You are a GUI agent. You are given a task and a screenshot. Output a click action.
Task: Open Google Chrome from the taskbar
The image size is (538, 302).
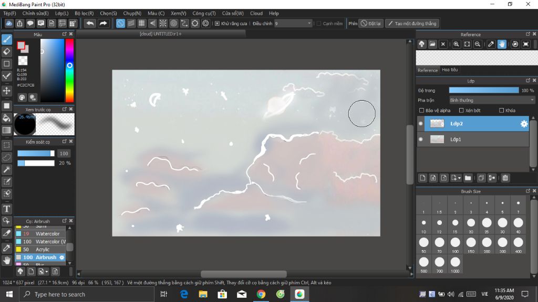(261, 294)
